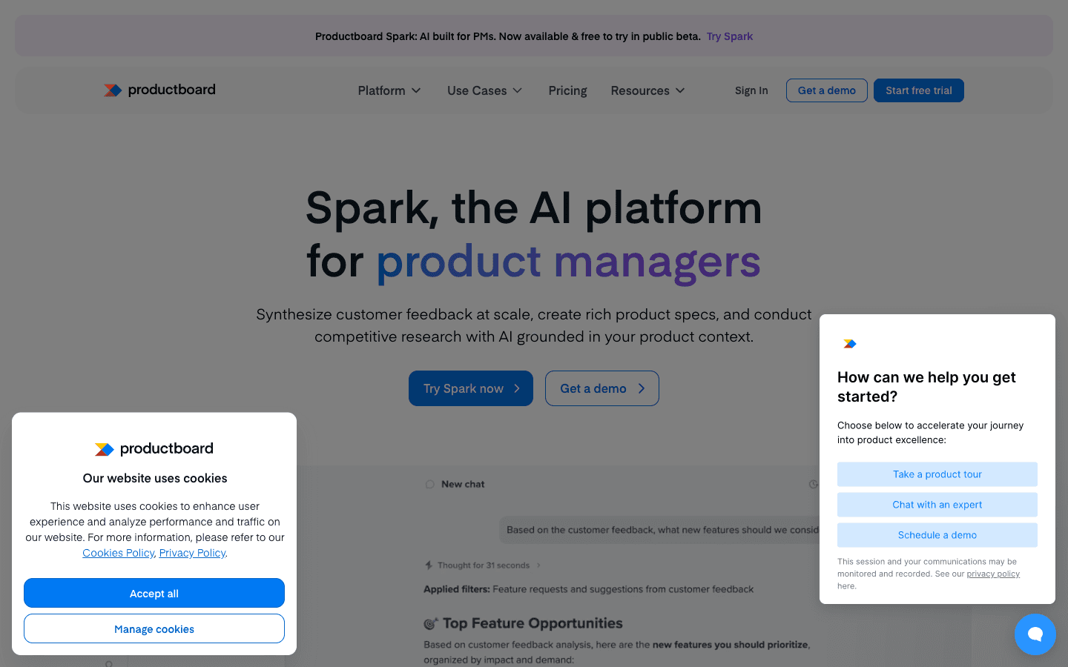Select Pricing in the navigation menu

click(567, 90)
